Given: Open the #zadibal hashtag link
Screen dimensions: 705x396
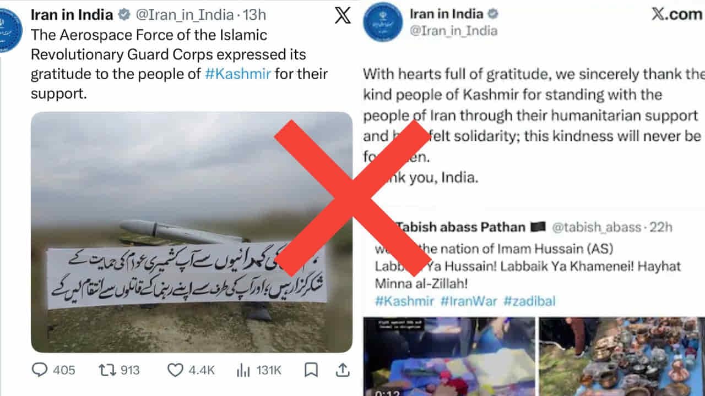Looking at the screenshot, I should [x=529, y=301].
